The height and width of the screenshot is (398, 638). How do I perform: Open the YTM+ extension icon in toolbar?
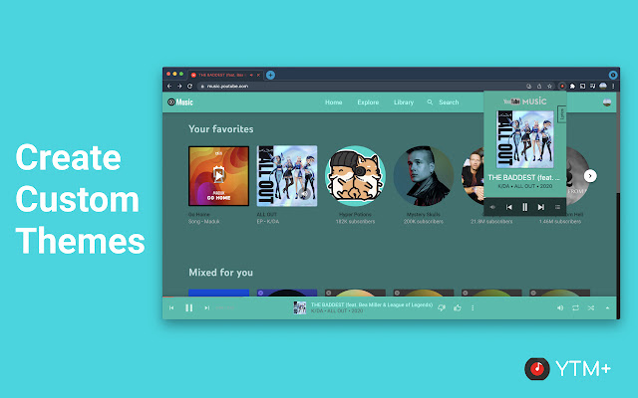pyautogui.click(x=562, y=87)
